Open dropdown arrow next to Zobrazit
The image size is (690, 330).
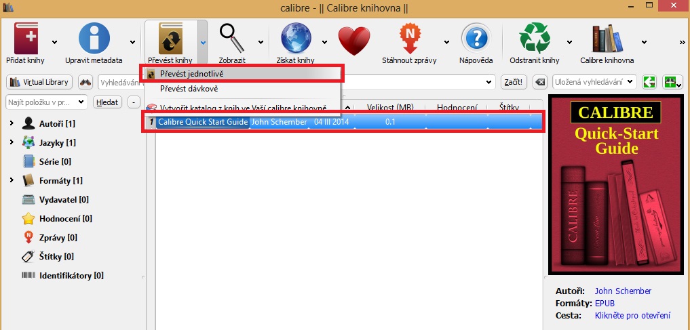point(261,42)
